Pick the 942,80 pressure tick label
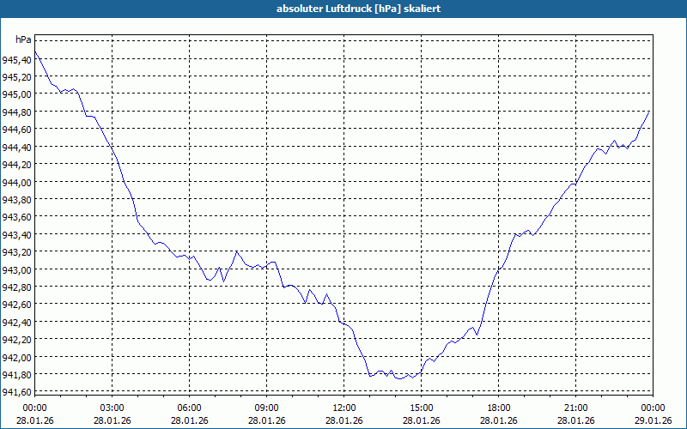The image size is (687, 429). point(16,287)
